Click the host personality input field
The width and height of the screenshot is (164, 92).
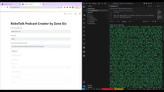tap(41, 47)
